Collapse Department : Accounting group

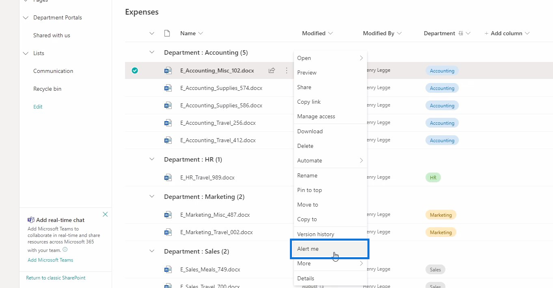(152, 52)
